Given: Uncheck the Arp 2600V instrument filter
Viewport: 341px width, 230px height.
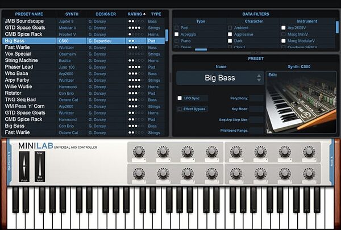Looking at the screenshot, I should pos(284,28).
